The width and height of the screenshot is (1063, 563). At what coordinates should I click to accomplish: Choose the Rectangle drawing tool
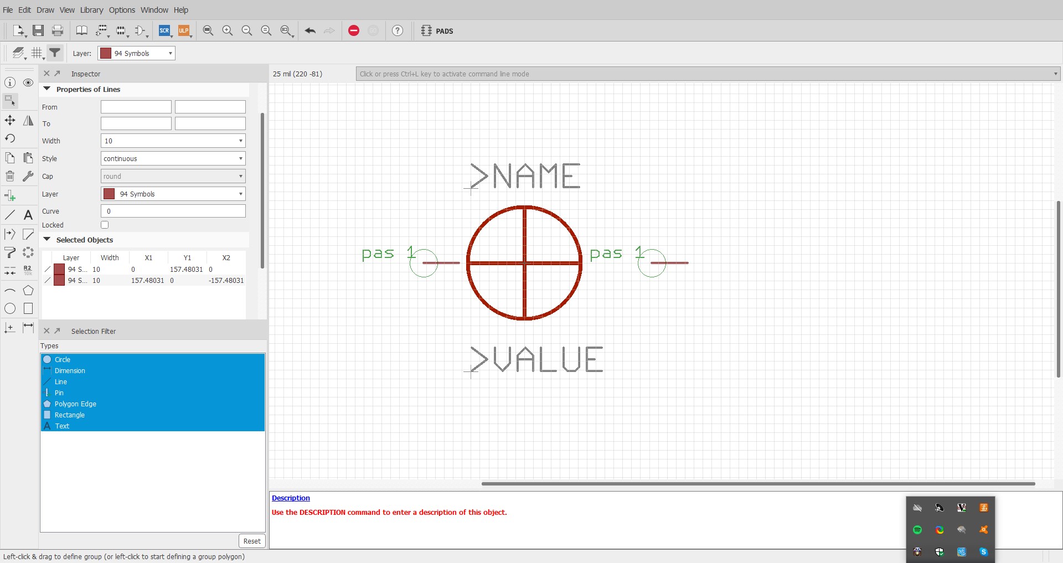point(28,308)
